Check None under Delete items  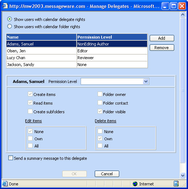pyautogui.click(x=100, y=131)
